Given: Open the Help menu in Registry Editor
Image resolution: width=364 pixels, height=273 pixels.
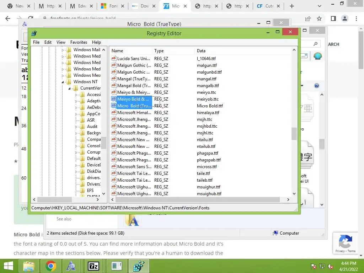Looking at the screenshot, I should (x=96, y=42).
